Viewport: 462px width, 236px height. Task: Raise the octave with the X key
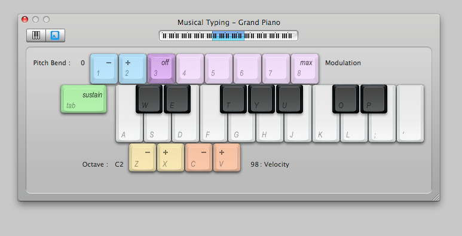(x=170, y=157)
